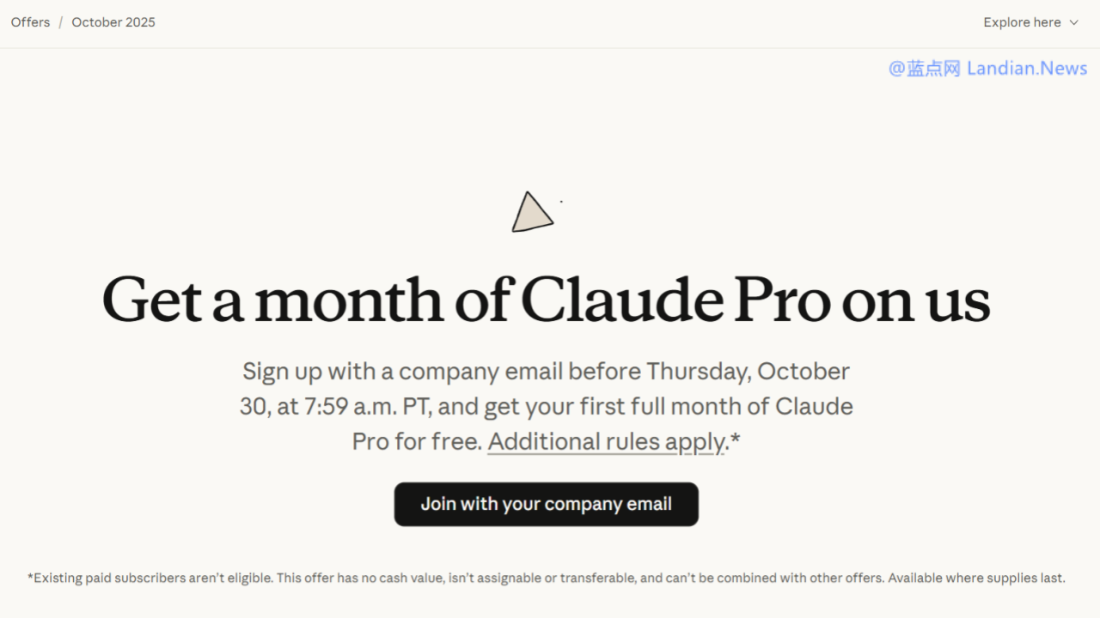Viewport: 1100px width, 618px height.
Task: Click Pro for free text in description
Action: click(x=416, y=441)
